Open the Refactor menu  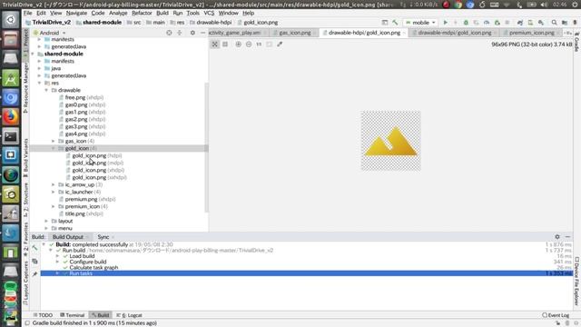click(142, 13)
